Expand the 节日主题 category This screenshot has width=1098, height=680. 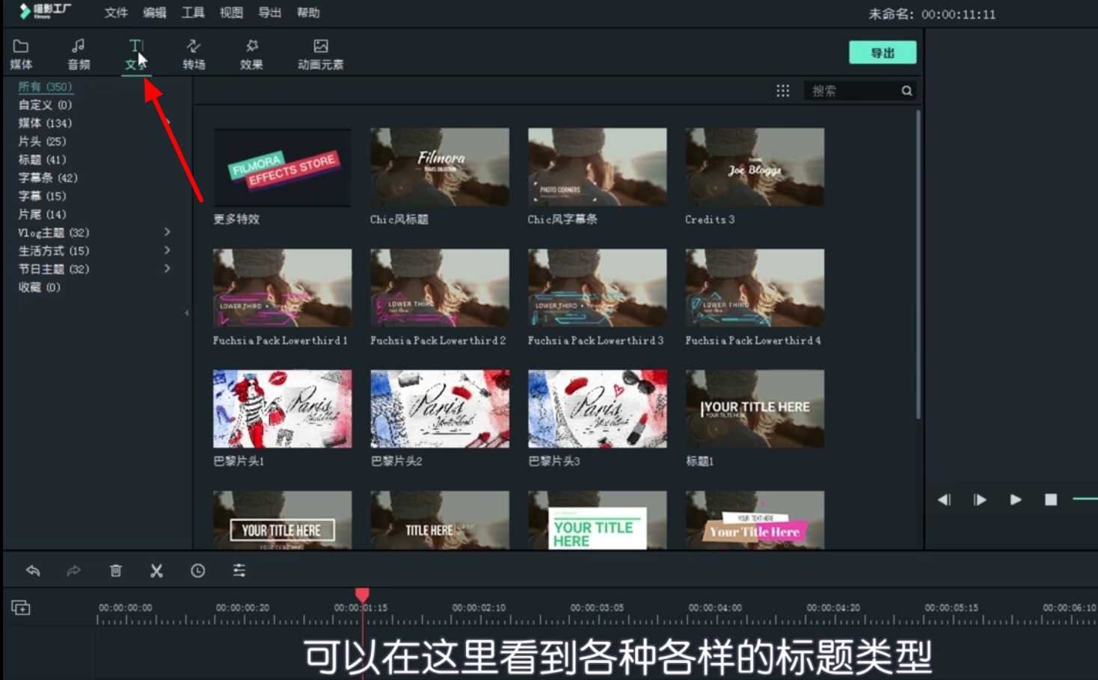[168, 268]
